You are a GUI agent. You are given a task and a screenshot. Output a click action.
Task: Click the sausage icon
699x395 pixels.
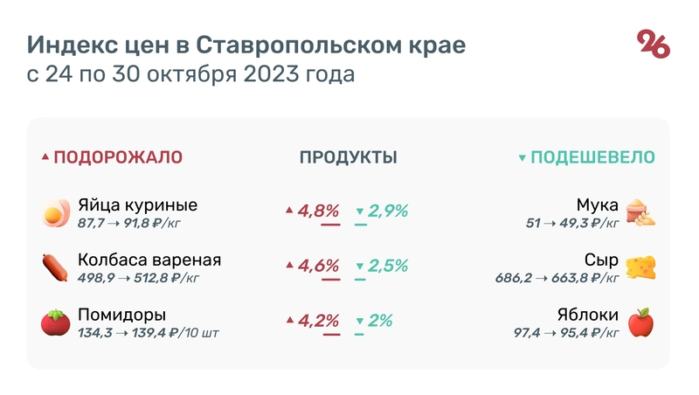click(55, 267)
